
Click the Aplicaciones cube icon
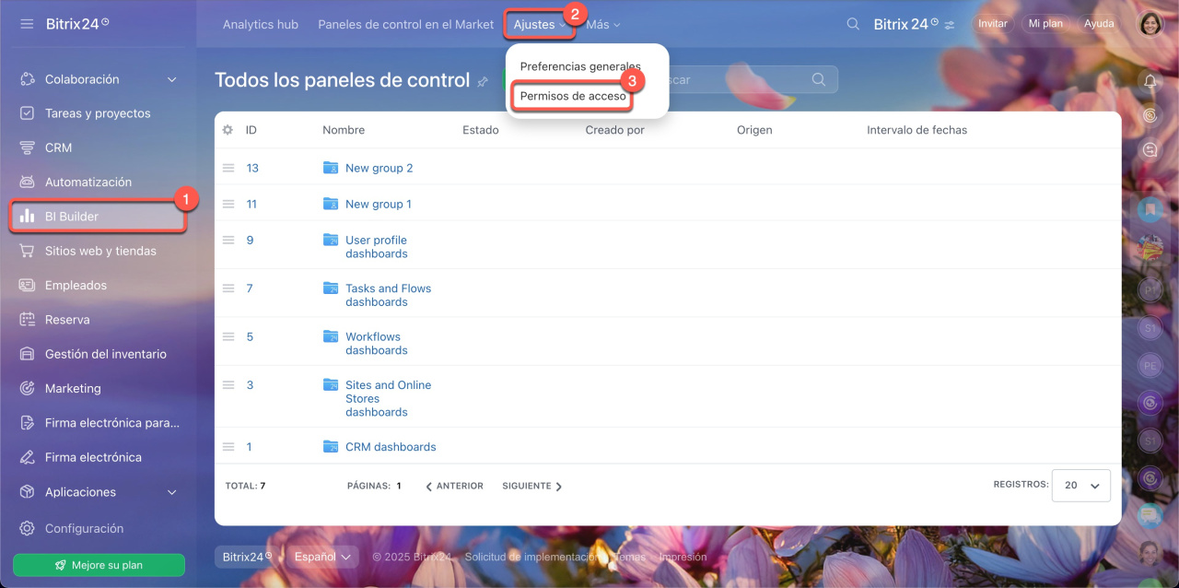click(x=28, y=492)
